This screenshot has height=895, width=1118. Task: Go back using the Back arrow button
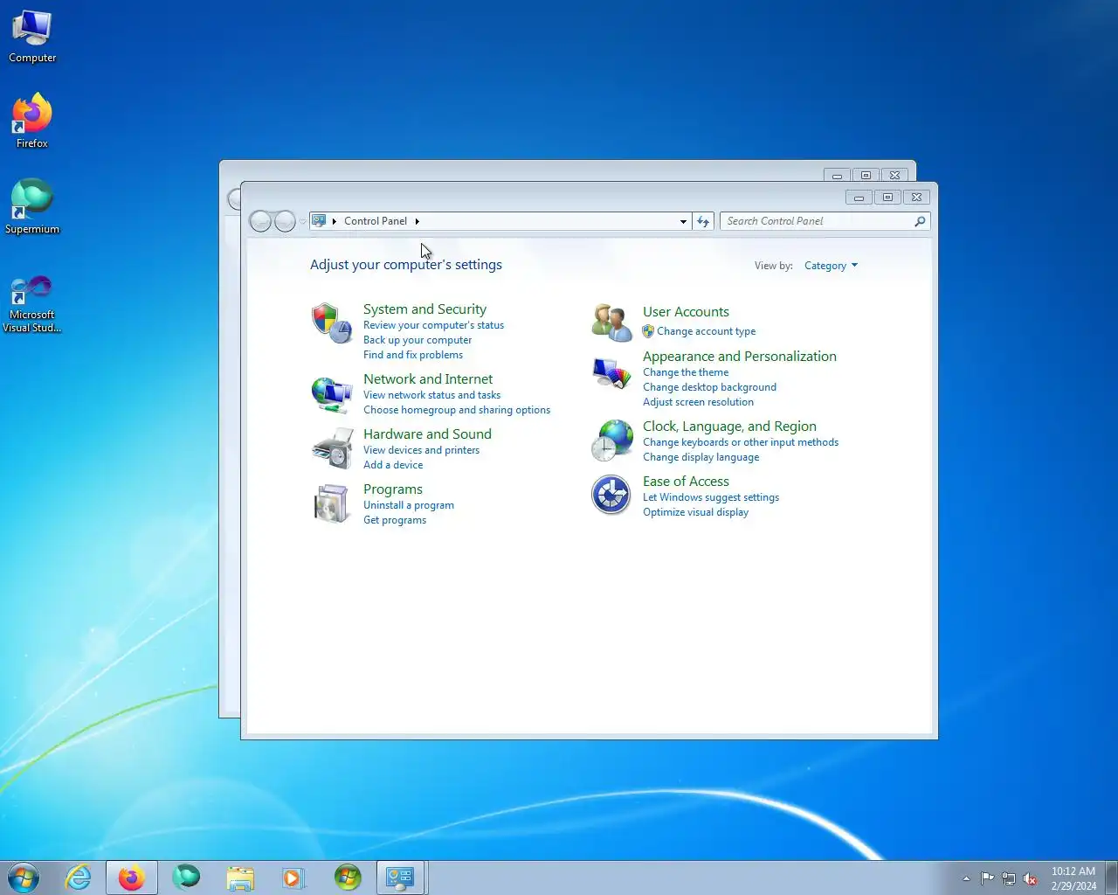[260, 221]
